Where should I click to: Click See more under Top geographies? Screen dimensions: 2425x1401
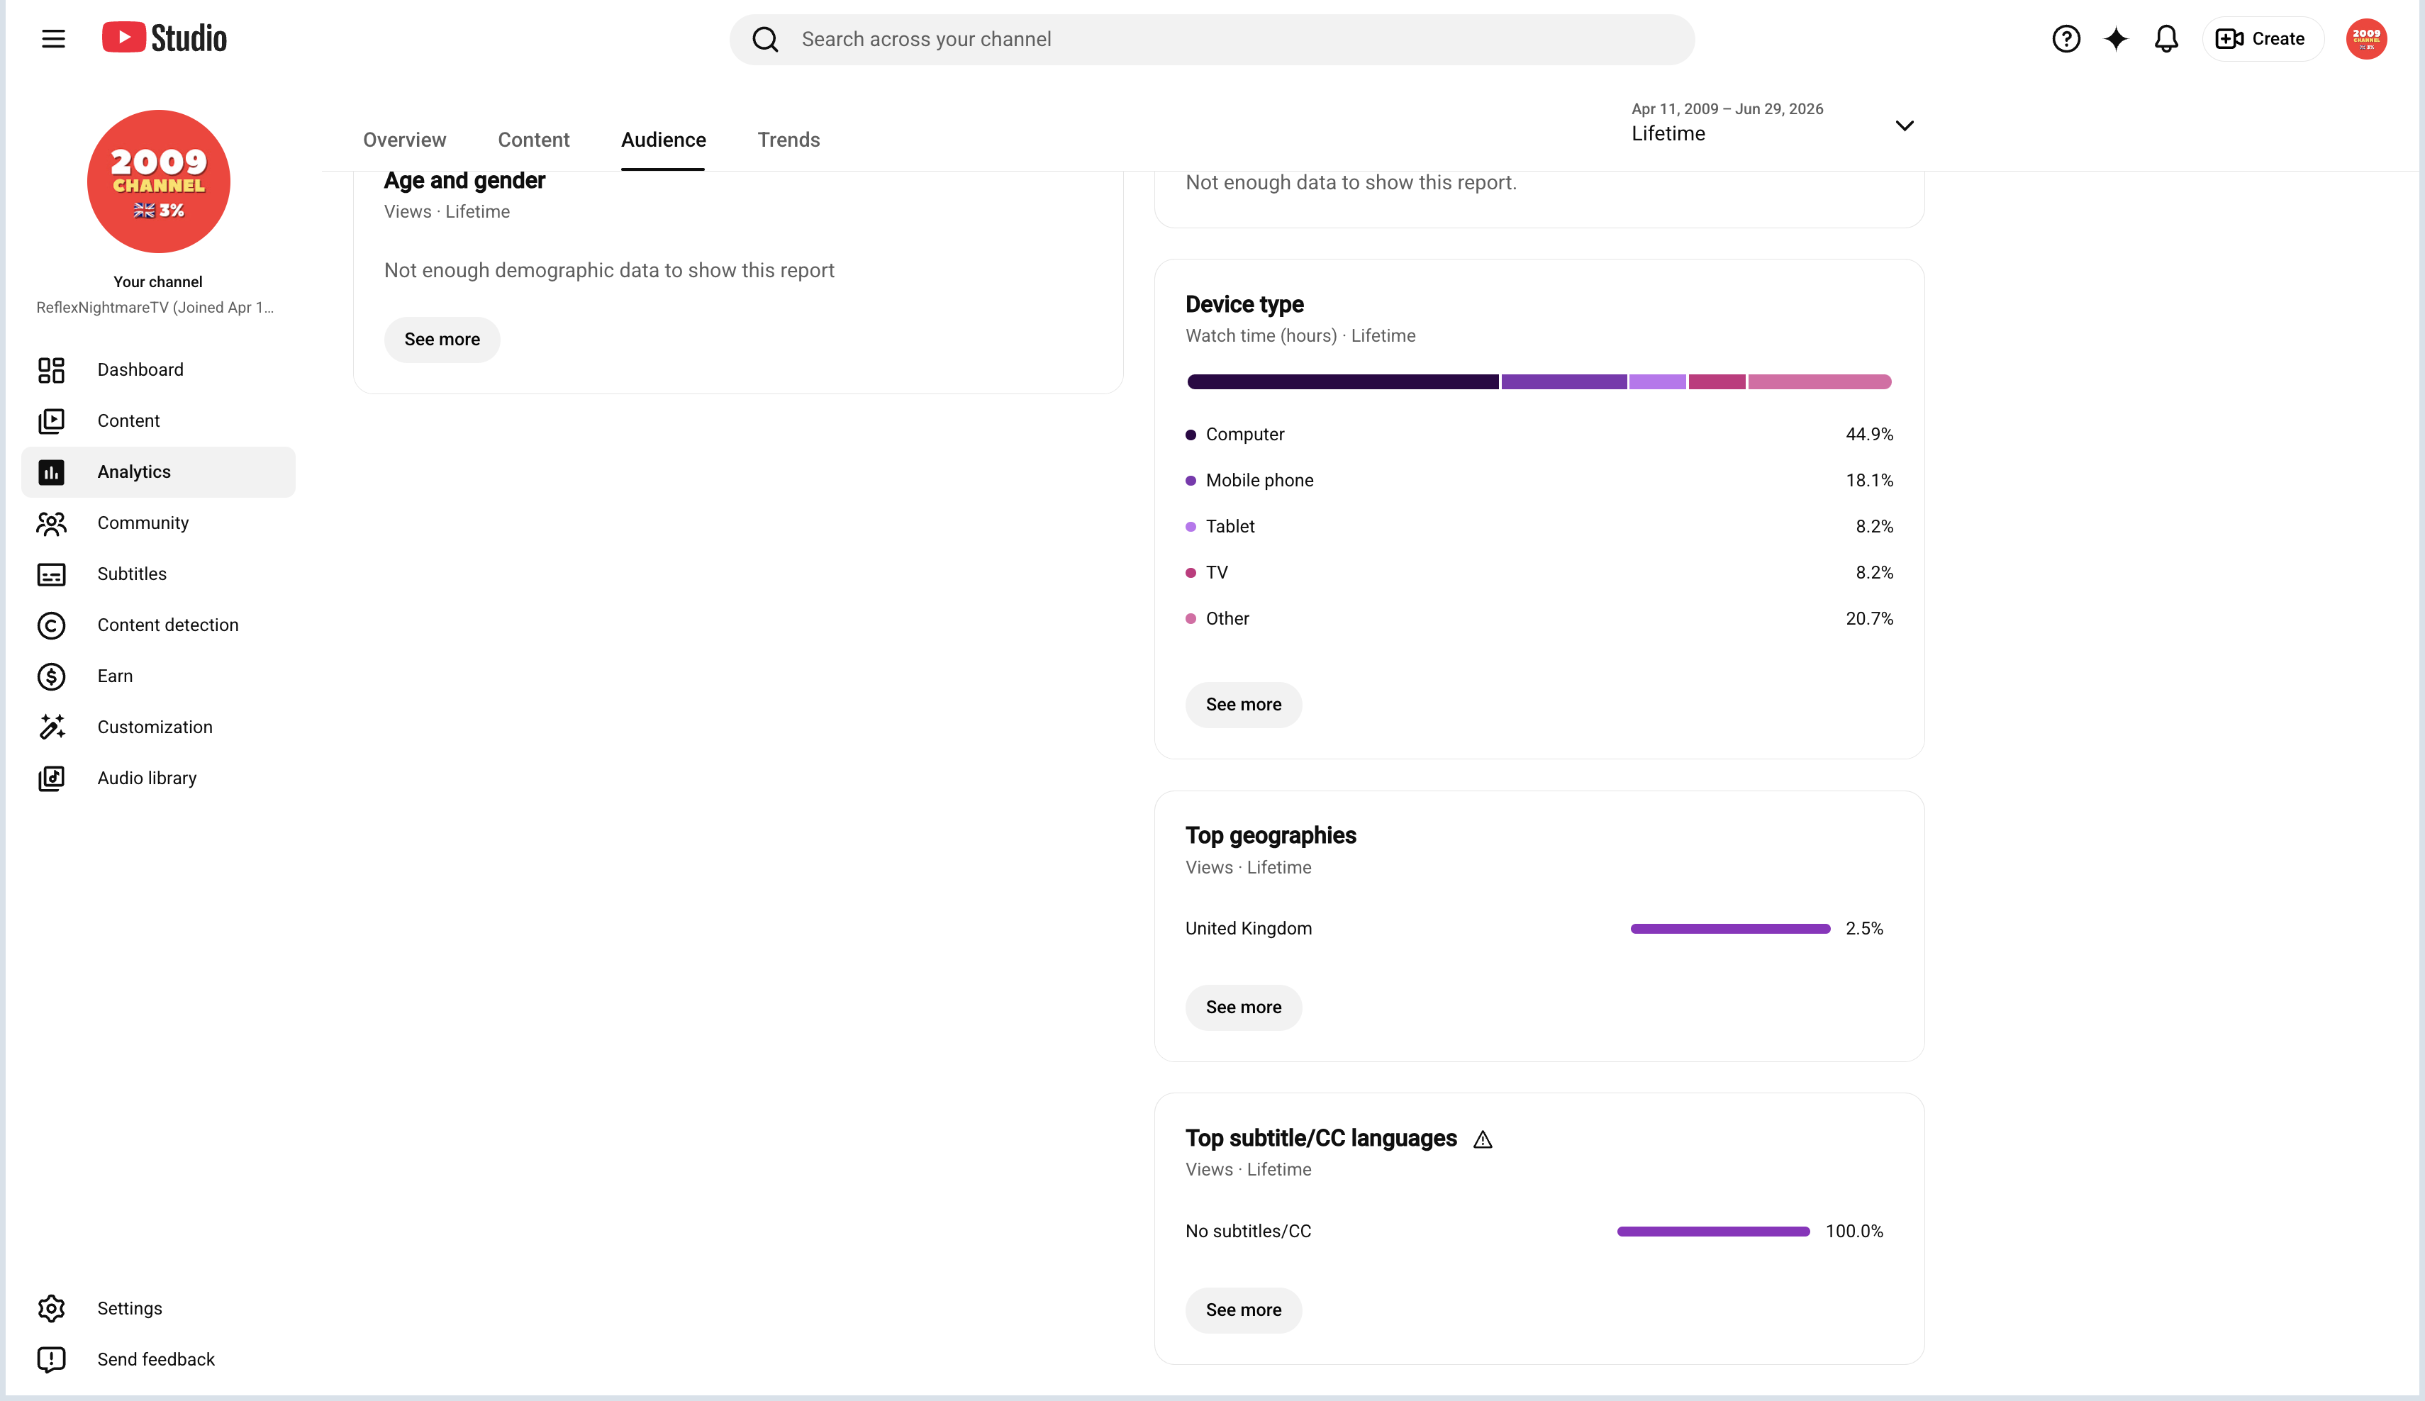tap(1243, 1008)
